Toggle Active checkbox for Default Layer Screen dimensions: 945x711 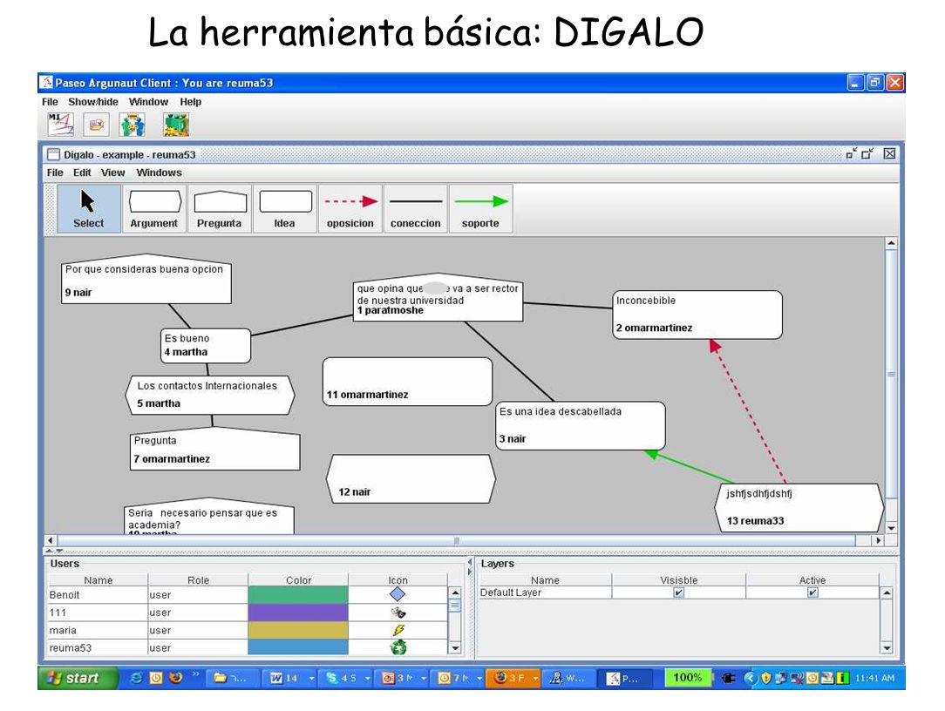(812, 592)
